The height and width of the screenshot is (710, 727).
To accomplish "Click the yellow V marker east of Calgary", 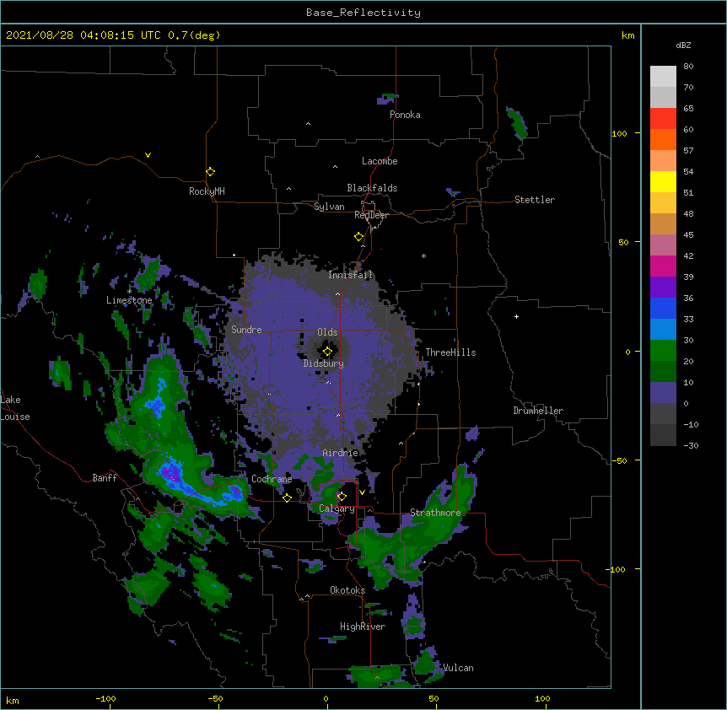I will click(x=362, y=492).
